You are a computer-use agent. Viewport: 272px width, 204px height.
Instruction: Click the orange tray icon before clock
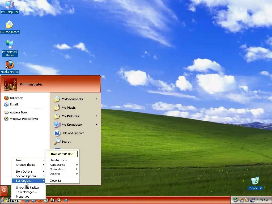pos(246,200)
